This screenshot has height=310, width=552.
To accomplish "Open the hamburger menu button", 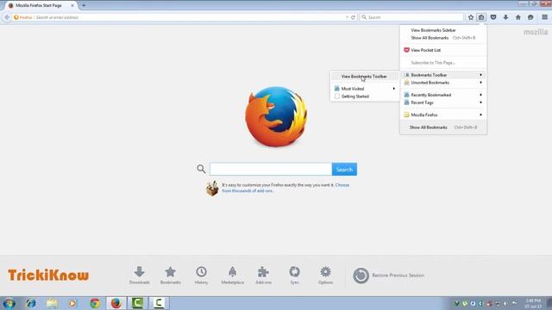I will 544,17.
